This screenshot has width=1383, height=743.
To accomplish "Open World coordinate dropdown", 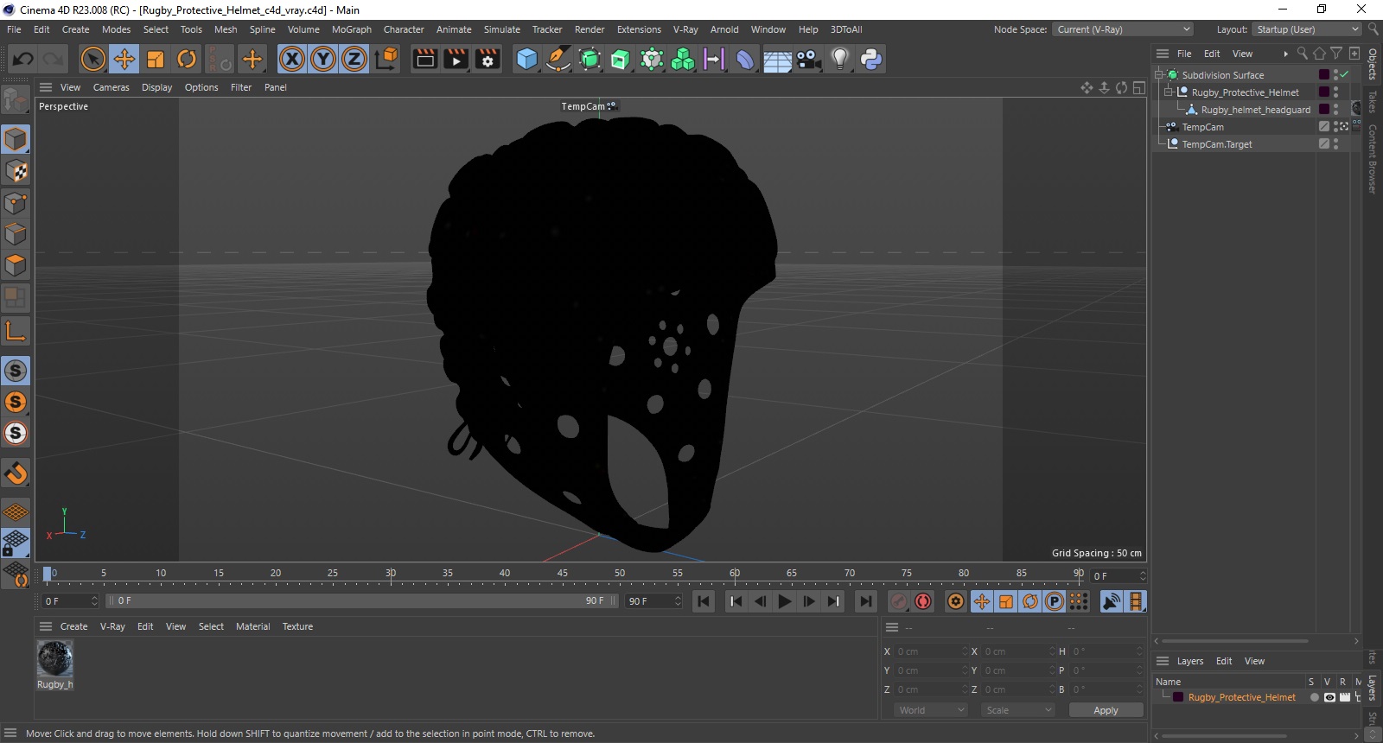I will [930, 710].
